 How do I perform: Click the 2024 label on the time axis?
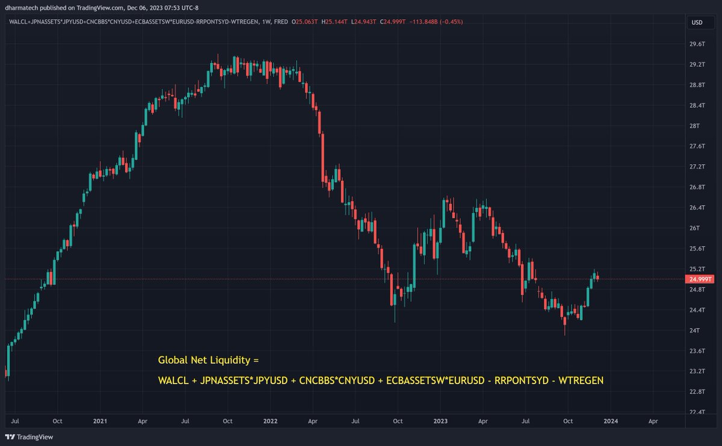610,421
